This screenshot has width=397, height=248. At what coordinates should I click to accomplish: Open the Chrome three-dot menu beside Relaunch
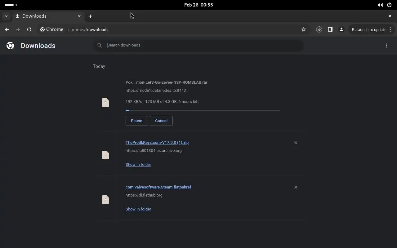[x=390, y=29]
